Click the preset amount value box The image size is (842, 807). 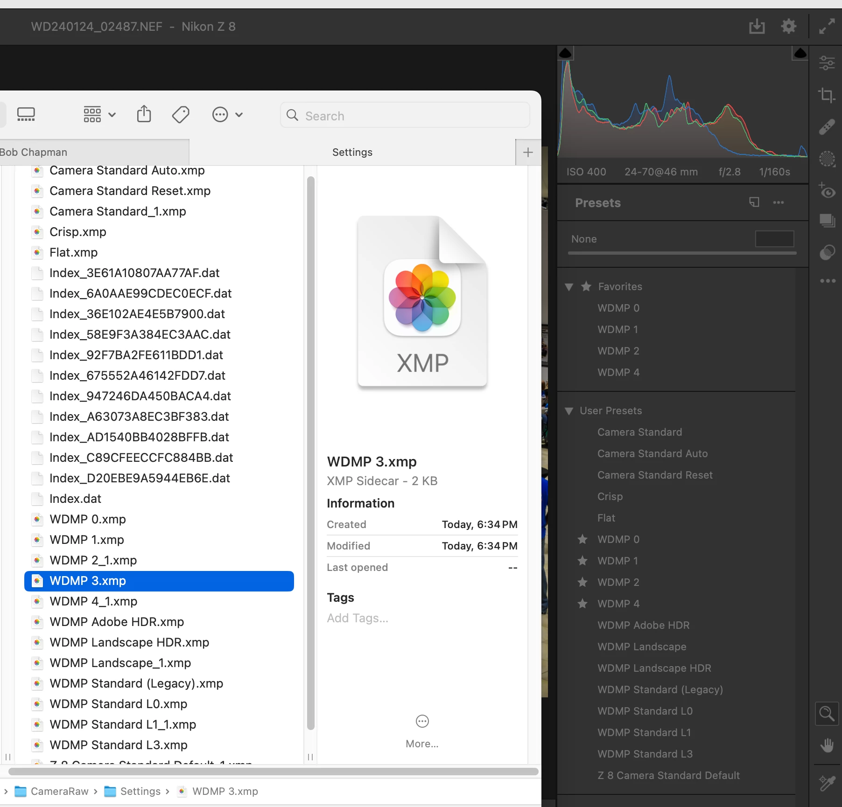pyautogui.click(x=774, y=239)
